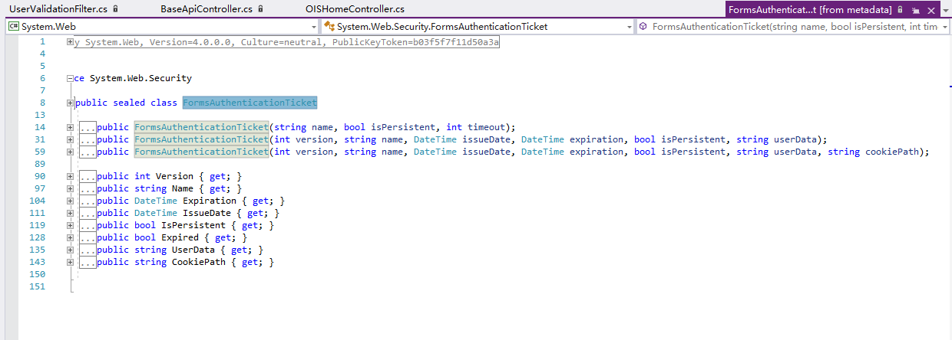The width and height of the screenshot is (952, 340).
Task: Expand the class FormsAuthenticationTicket outline on line 8
Action: (71, 103)
